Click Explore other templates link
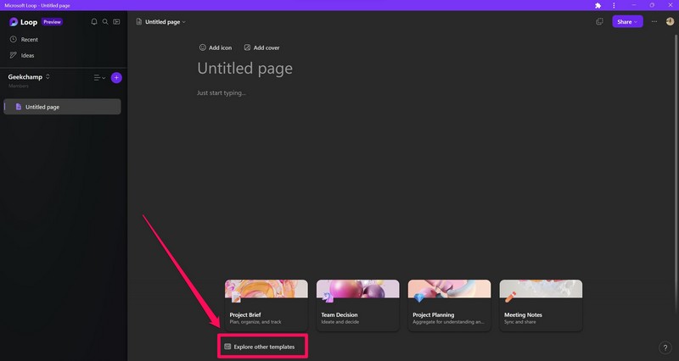Image resolution: width=679 pixels, height=361 pixels. [263, 347]
